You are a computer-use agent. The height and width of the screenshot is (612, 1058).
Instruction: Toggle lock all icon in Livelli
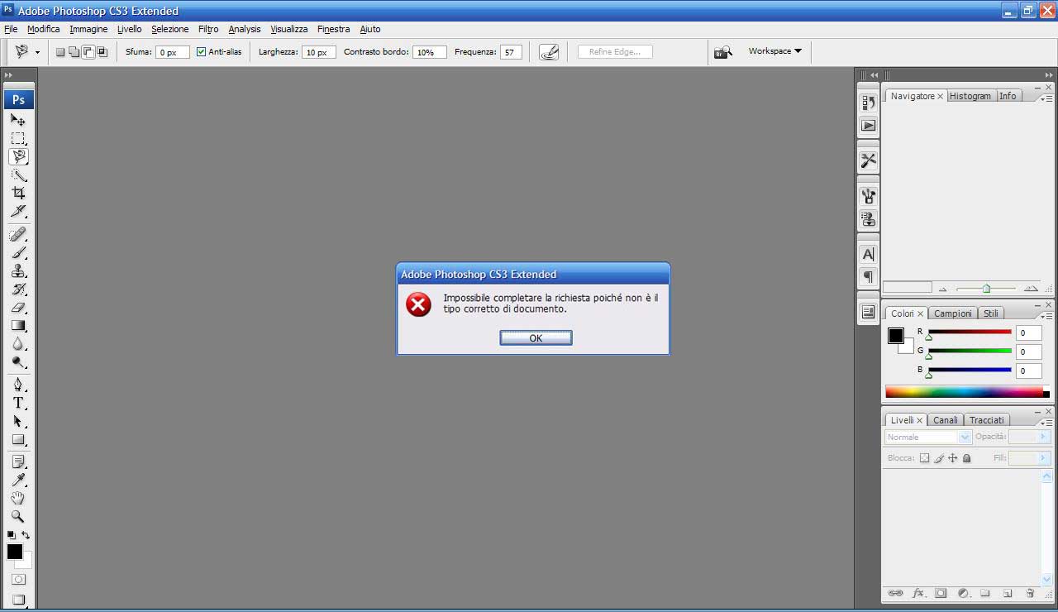coord(966,457)
